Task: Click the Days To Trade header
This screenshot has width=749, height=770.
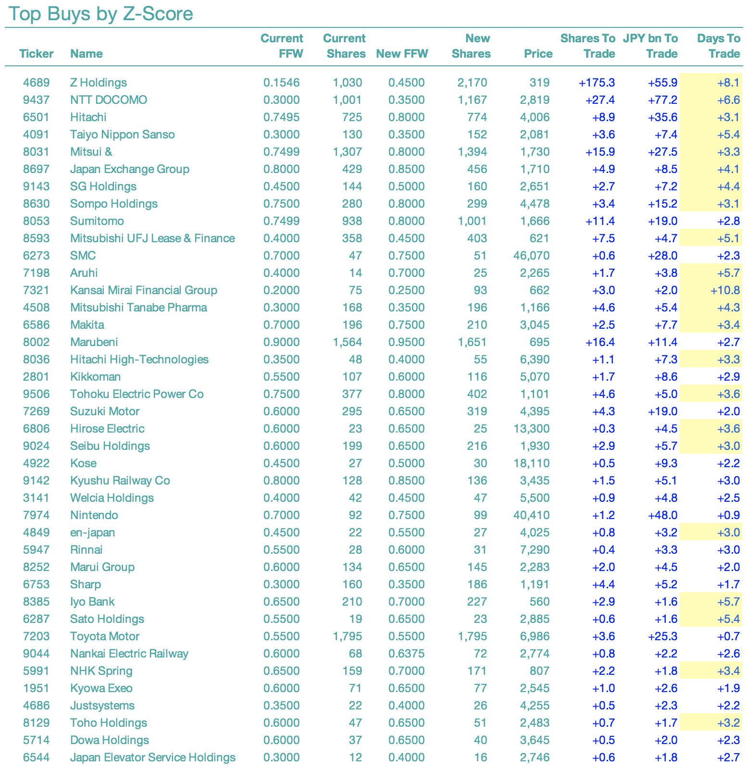Action: tap(718, 46)
